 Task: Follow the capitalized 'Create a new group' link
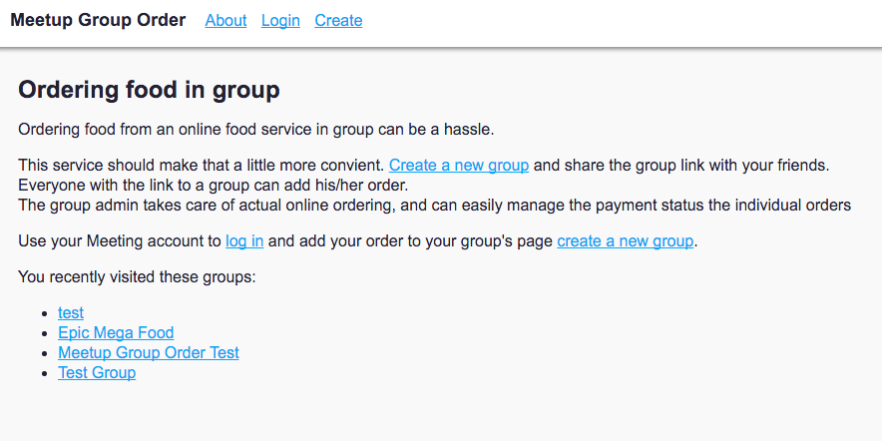[x=459, y=165]
